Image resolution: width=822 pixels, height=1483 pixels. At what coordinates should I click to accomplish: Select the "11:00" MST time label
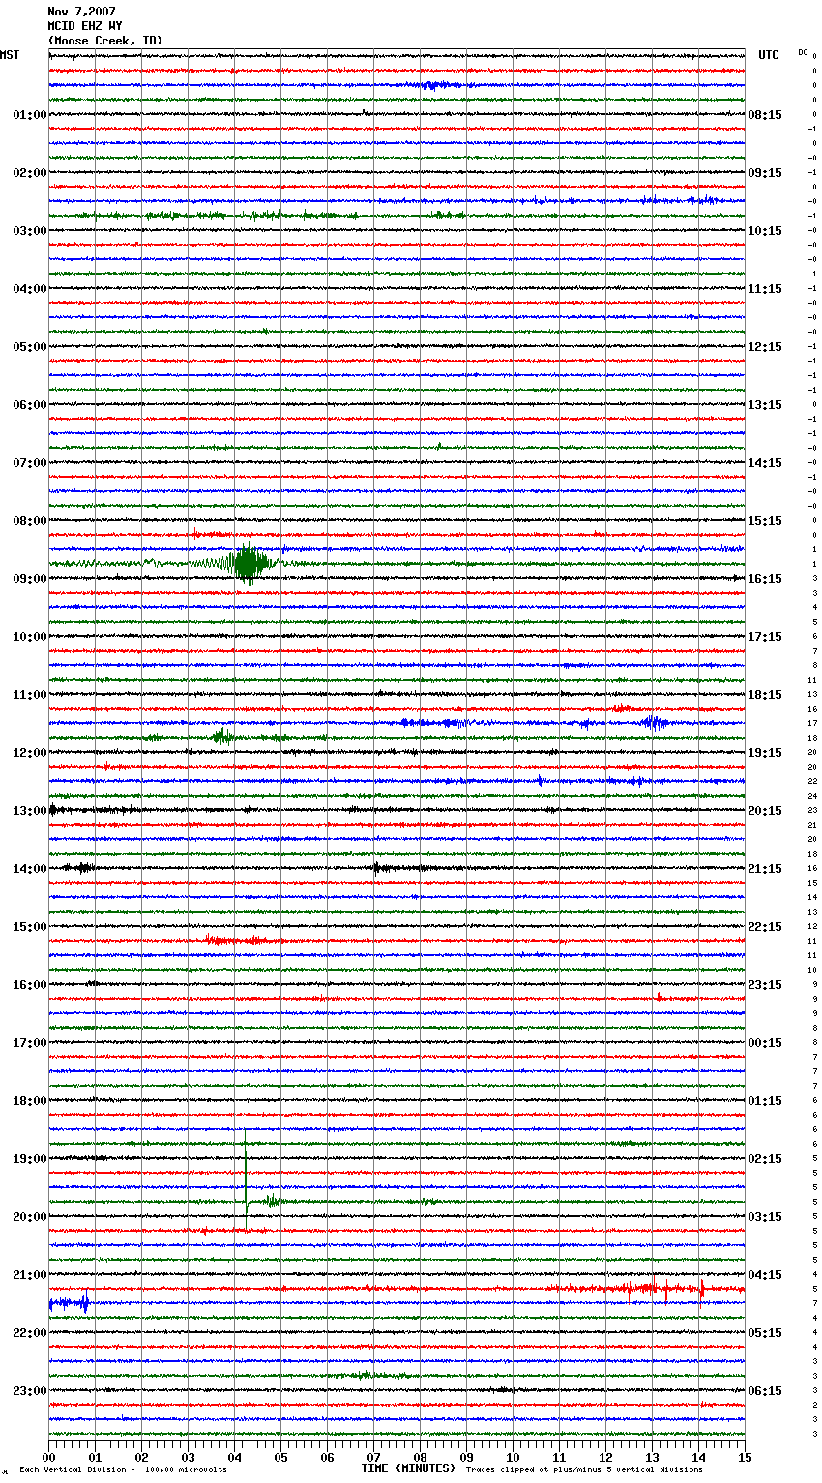pyautogui.click(x=30, y=695)
